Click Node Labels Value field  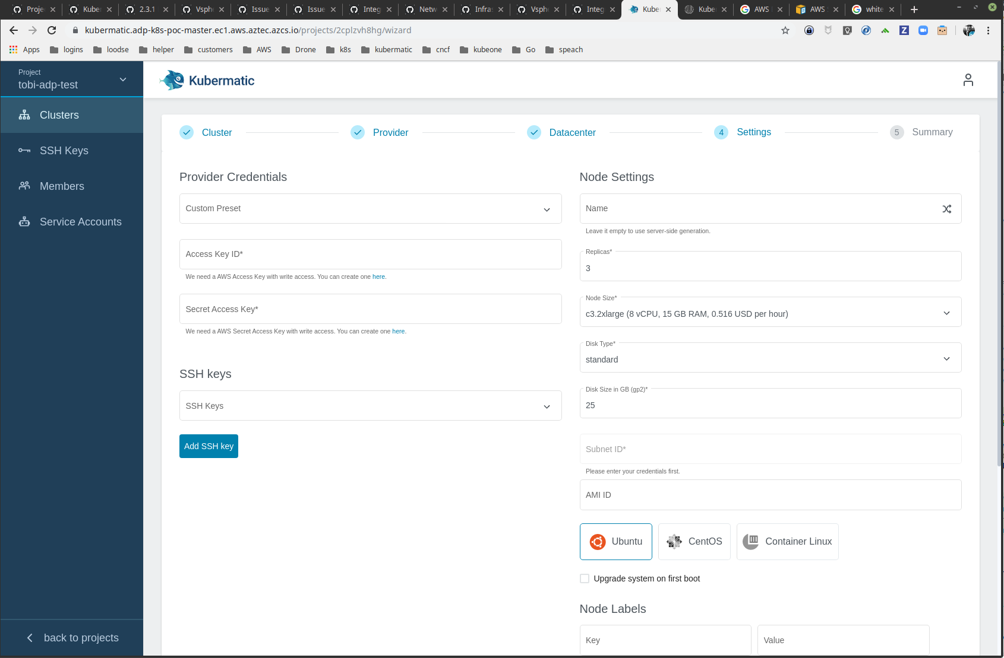[844, 640]
